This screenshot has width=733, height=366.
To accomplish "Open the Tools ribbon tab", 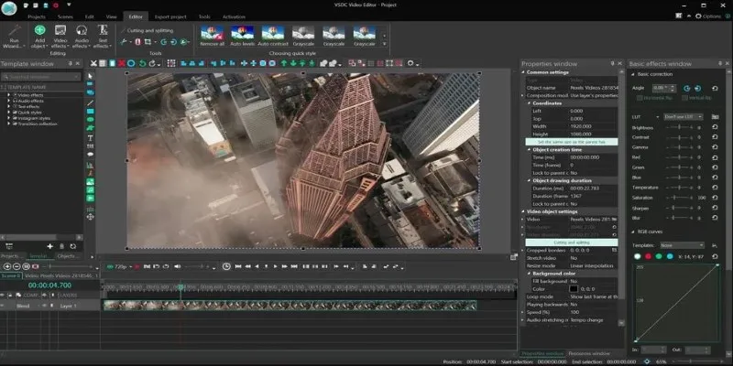I will click(204, 16).
